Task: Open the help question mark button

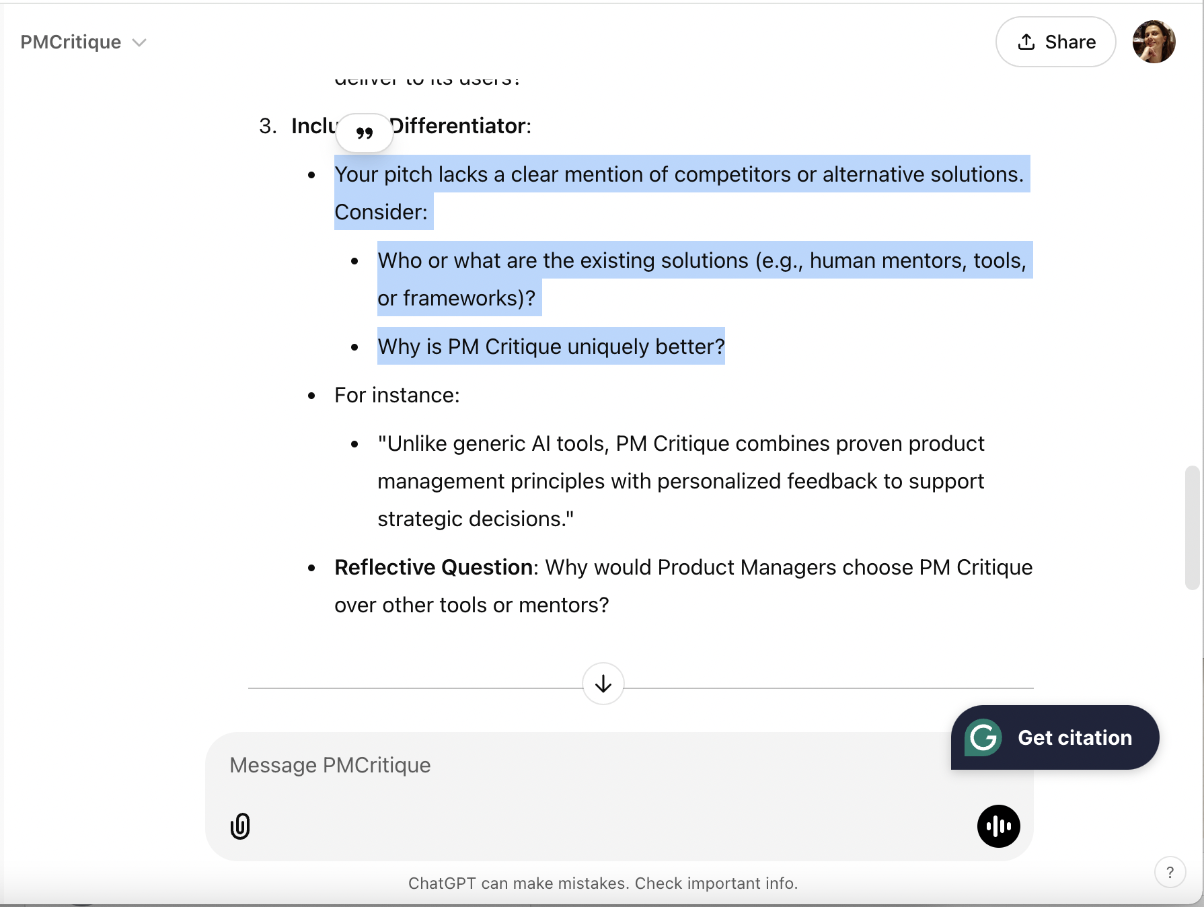Action: [x=1170, y=873]
